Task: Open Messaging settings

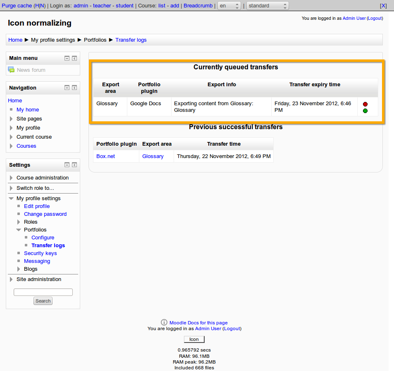Action: (37, 261)
